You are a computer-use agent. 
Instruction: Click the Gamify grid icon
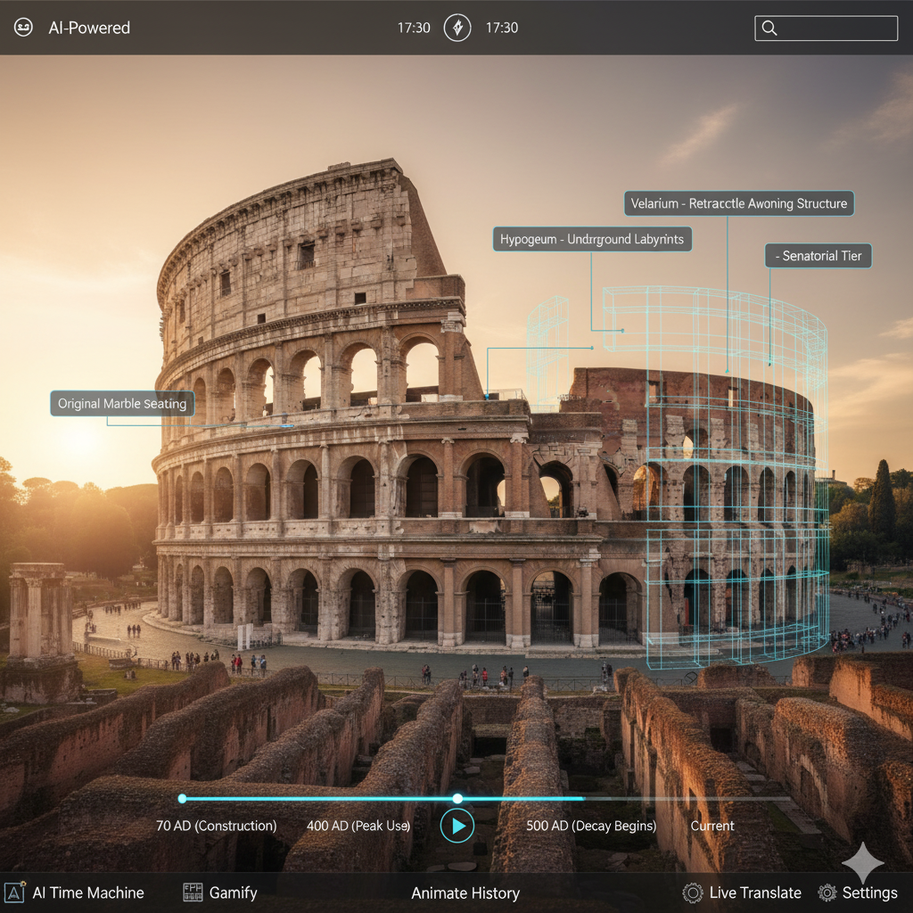193,892
